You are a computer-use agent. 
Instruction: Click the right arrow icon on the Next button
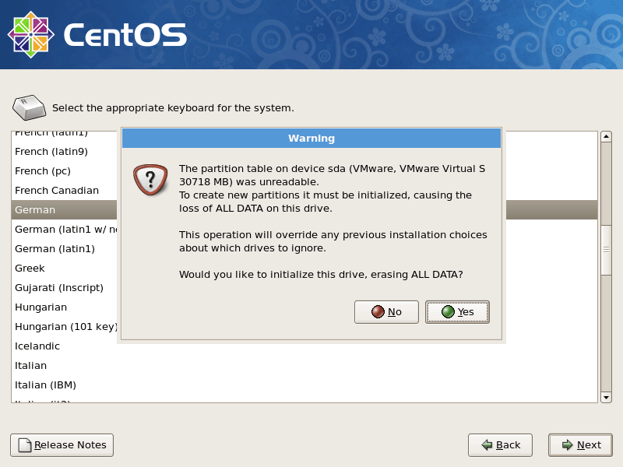tap(565, 445)
